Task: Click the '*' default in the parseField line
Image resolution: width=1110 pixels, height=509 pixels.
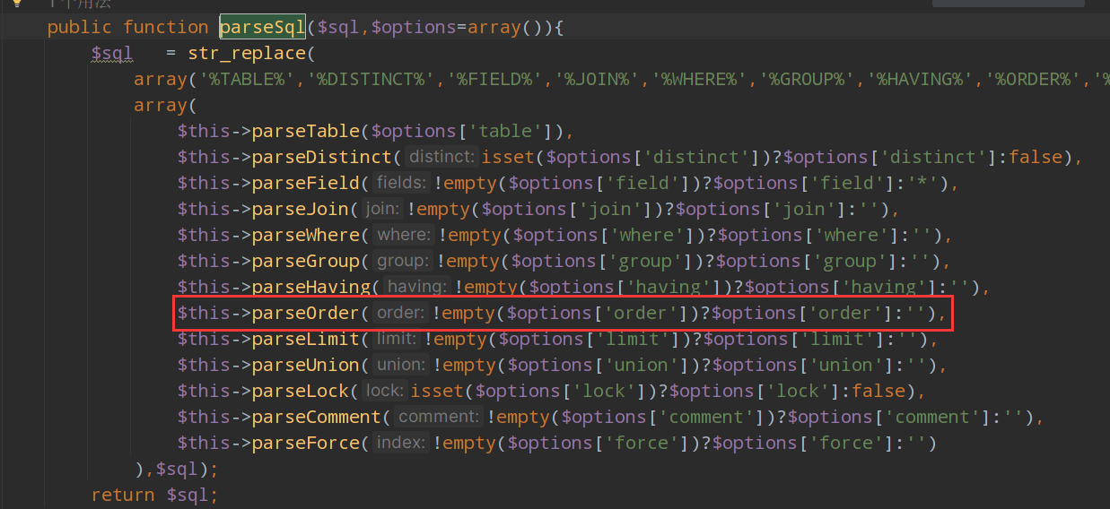Action: click(923, 183)
